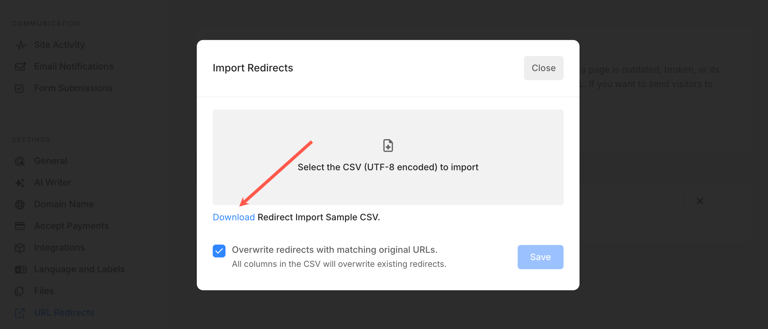Click the AI Writer sparkle icon
The width and height of the screenshot is (768, 329).
tap(20, 183)
